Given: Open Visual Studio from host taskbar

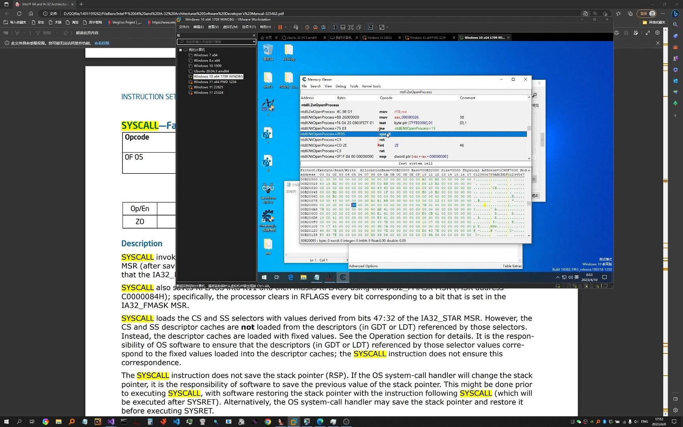Looking at the screenshot, I should pos(111,422).
